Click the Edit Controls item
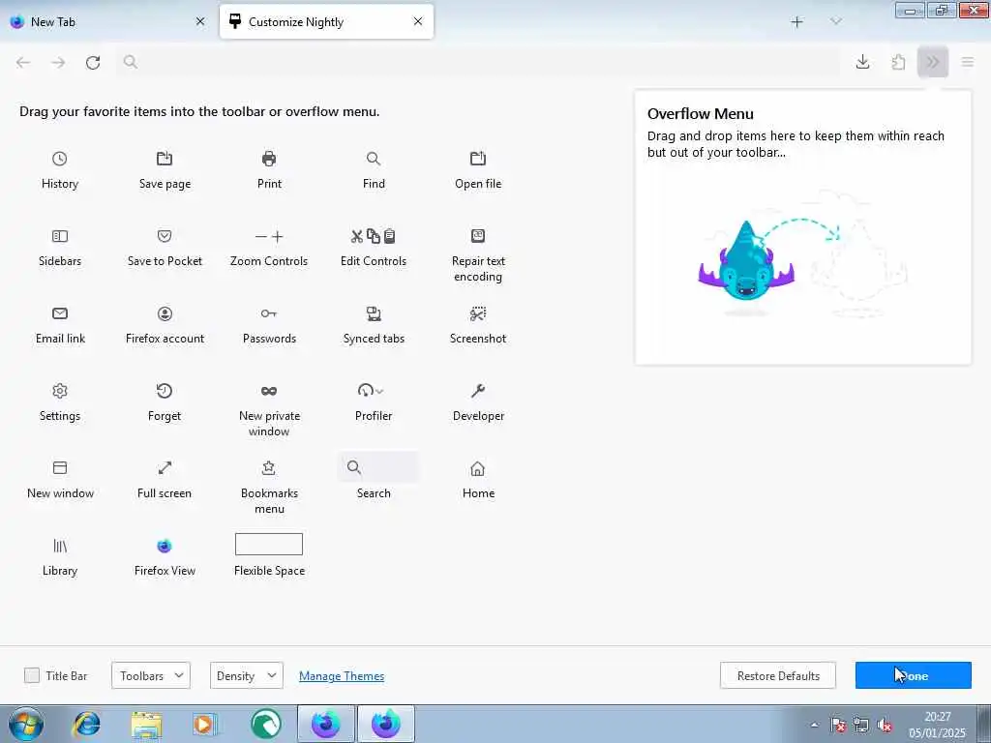This screenshot has height=743, width=991. point(374,248)
